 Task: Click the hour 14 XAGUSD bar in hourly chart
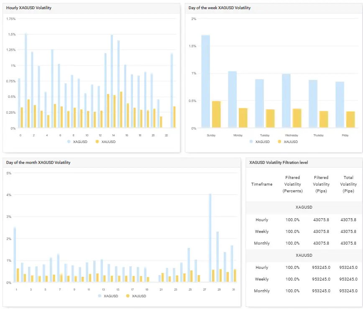click(112, 82)
